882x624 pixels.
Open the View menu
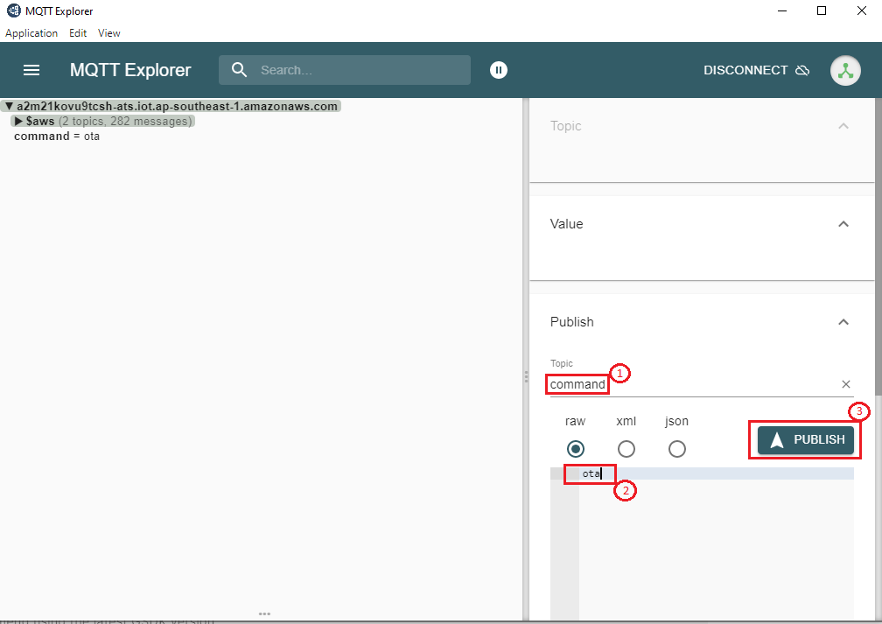109,33
